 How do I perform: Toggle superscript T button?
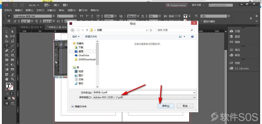click(x=87, y=16)
